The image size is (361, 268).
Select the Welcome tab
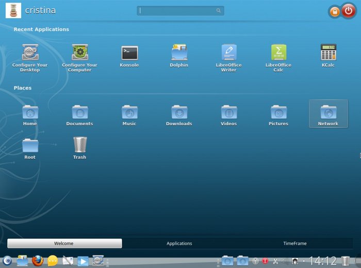pos(64,243)
